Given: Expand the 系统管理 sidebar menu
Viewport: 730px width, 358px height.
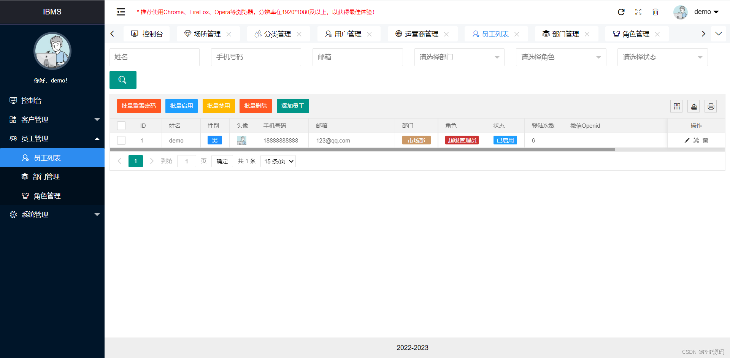Looking at the screenshot, I should pyautogui.click(x=52, y=215).
